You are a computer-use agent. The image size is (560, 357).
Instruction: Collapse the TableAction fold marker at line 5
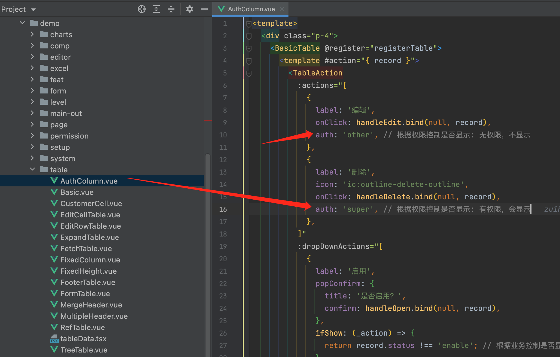[248, 73]
